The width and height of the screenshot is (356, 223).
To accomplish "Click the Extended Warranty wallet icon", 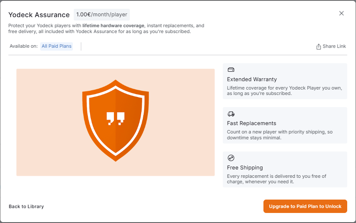I will 231,69.
